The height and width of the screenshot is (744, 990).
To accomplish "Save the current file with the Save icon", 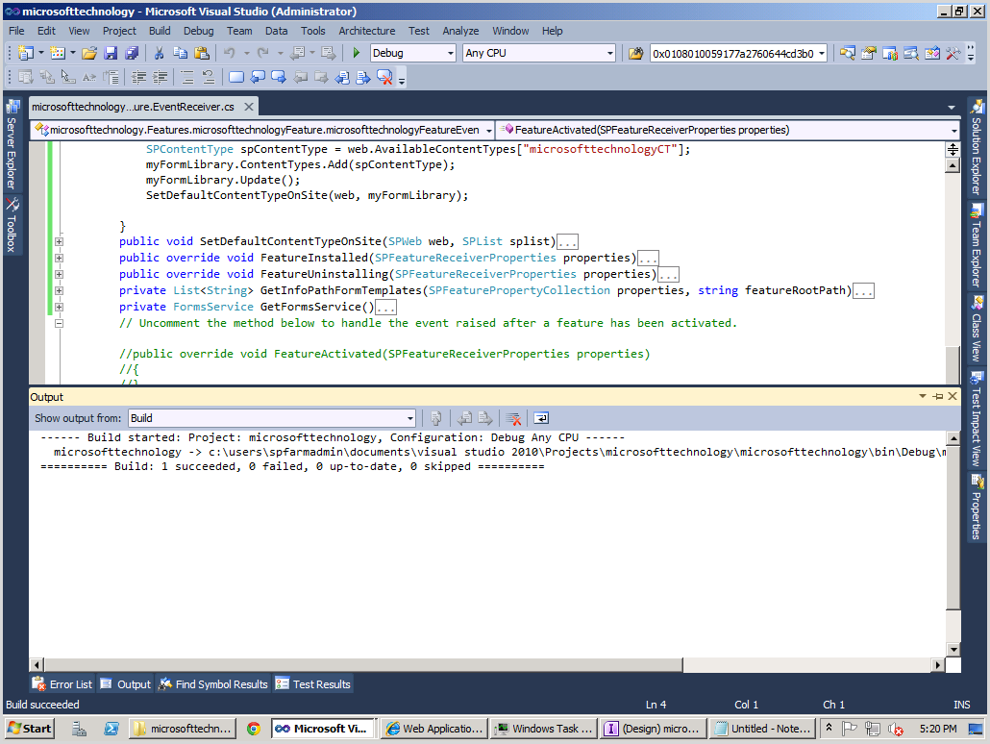I will pyautogui.click(x=111, y=54).
